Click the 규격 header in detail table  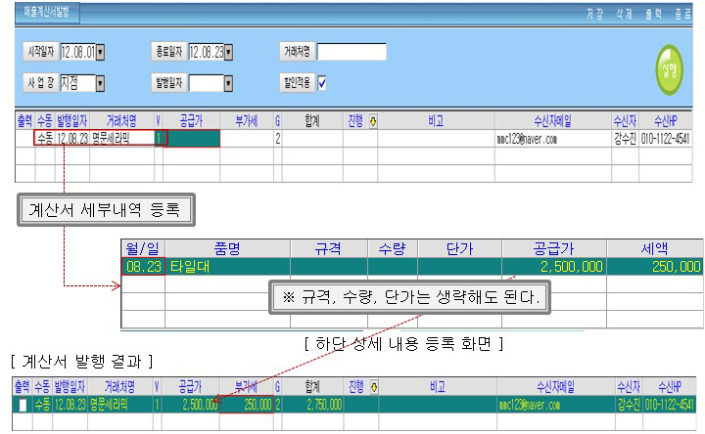(329, 248)
